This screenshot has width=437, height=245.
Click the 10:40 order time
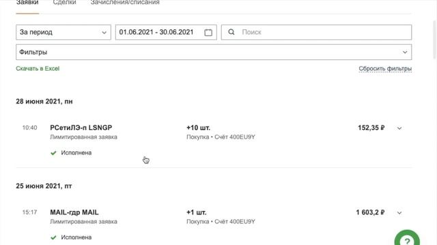coord(29,128)
